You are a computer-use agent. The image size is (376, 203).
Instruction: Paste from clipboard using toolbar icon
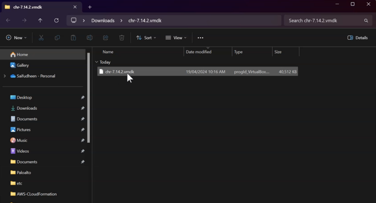tap(73, 38)
